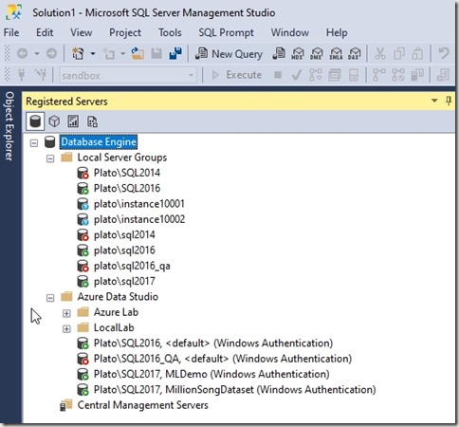Click the Parse checkmark icon
459x427 pixels.
coord(297,75)
